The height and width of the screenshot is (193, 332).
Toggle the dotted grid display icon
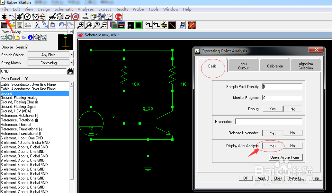(x=131, y=25)
